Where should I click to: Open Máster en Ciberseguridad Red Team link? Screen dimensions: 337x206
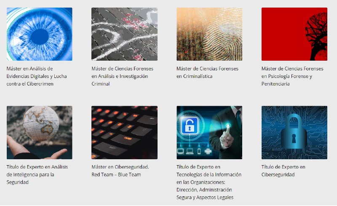[120, 171]
